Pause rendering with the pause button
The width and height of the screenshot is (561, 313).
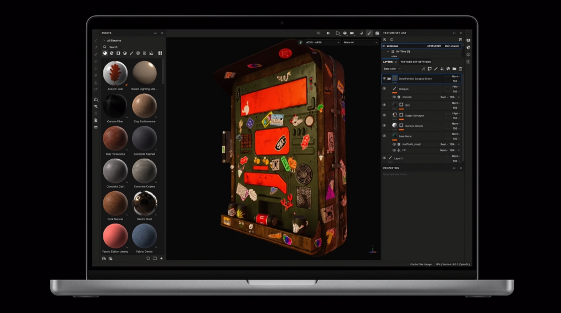pyautogui.click(x=328, y=33)
